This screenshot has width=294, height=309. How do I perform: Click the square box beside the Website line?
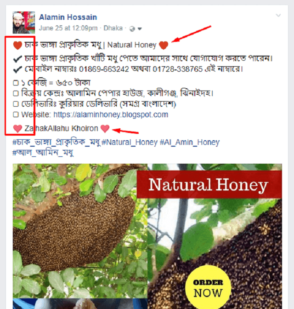[x=16, y=114]
